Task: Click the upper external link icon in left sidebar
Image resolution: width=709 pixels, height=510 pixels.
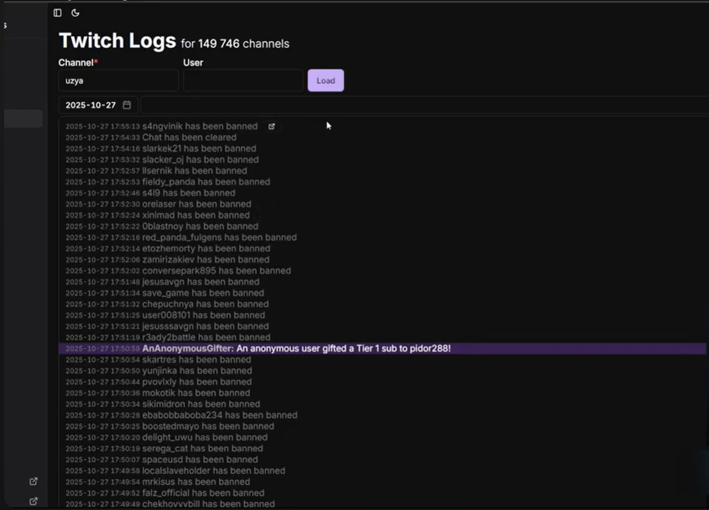Action: (34, 481)
